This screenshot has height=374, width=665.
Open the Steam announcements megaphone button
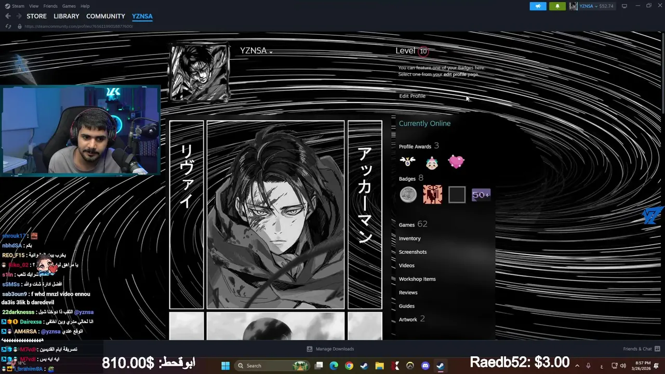point(538,6)
